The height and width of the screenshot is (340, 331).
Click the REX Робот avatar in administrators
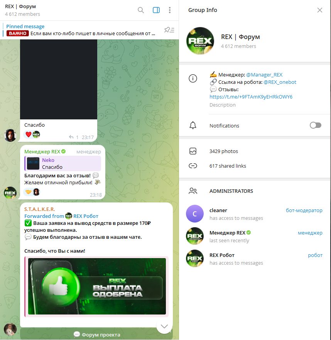point(194,258)
